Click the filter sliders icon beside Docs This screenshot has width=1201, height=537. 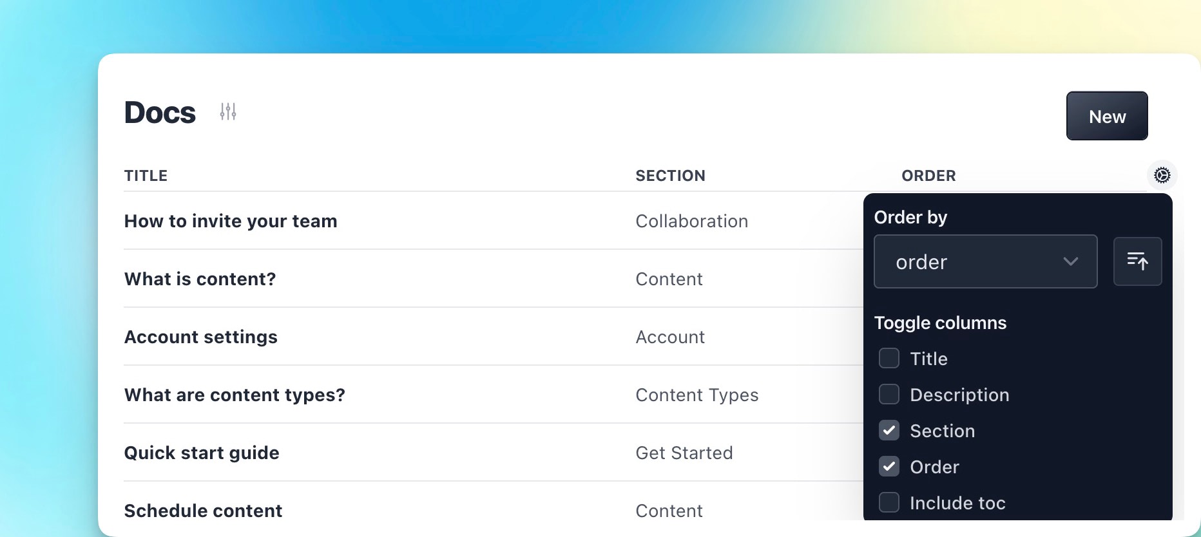point(228,112)
